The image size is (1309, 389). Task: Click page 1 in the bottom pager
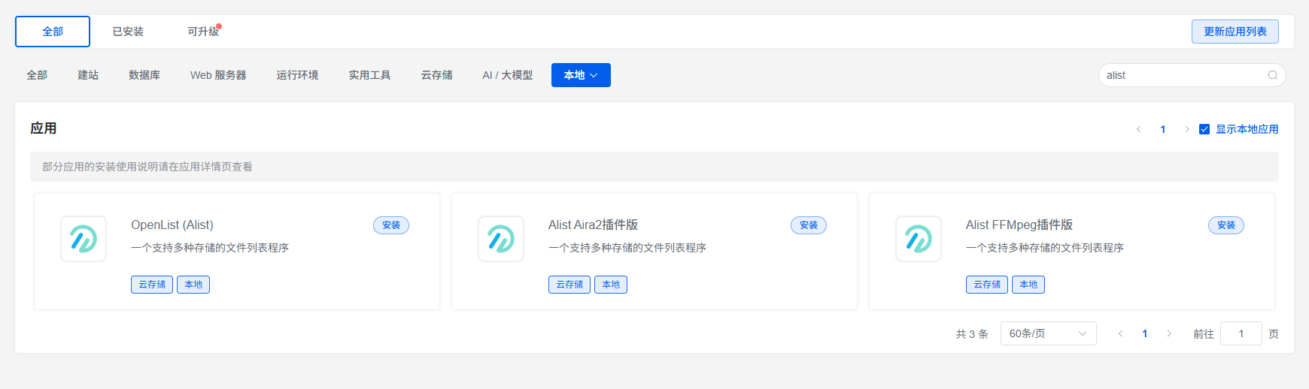(x=1145, y=333)
